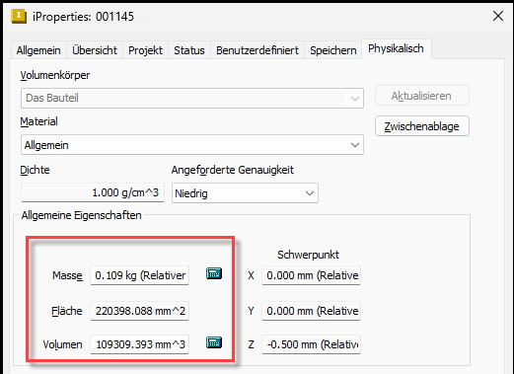The height and width of the screenshot is (374, 514).
Task: Select the Status tab
Action: (x=189, y=50)
